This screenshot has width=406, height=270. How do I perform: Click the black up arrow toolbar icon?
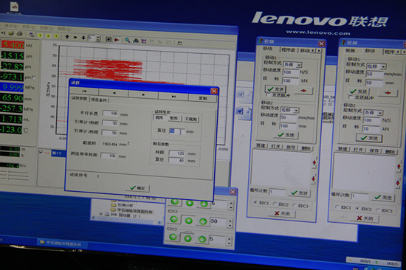(67, 37)
